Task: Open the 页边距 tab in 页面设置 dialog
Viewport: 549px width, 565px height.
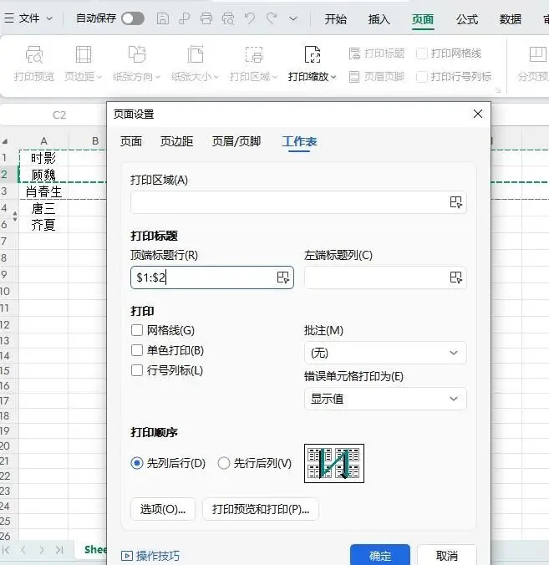Action: coord(176,141)
